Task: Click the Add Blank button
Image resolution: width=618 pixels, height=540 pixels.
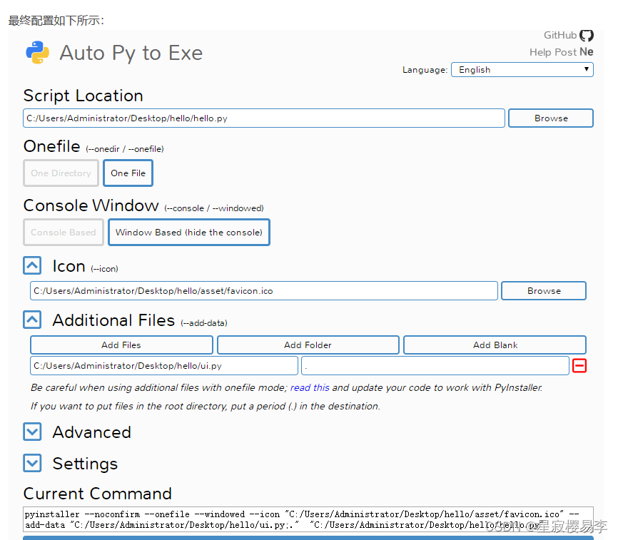Action: (x=495, y=345)
